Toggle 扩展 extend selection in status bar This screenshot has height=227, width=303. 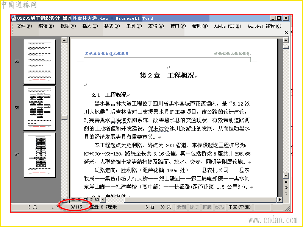(x=207, y=207)
